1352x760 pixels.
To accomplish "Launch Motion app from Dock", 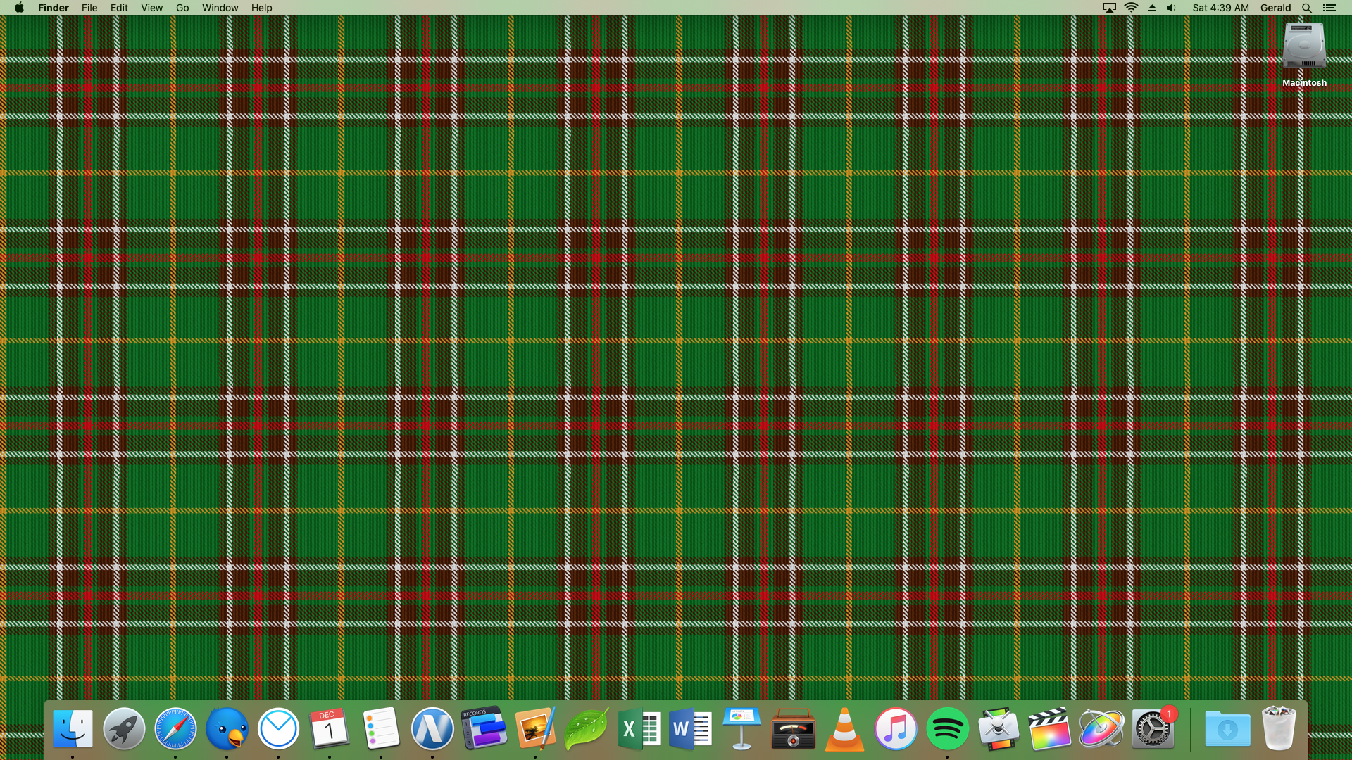I will [x=1101, y=728].
